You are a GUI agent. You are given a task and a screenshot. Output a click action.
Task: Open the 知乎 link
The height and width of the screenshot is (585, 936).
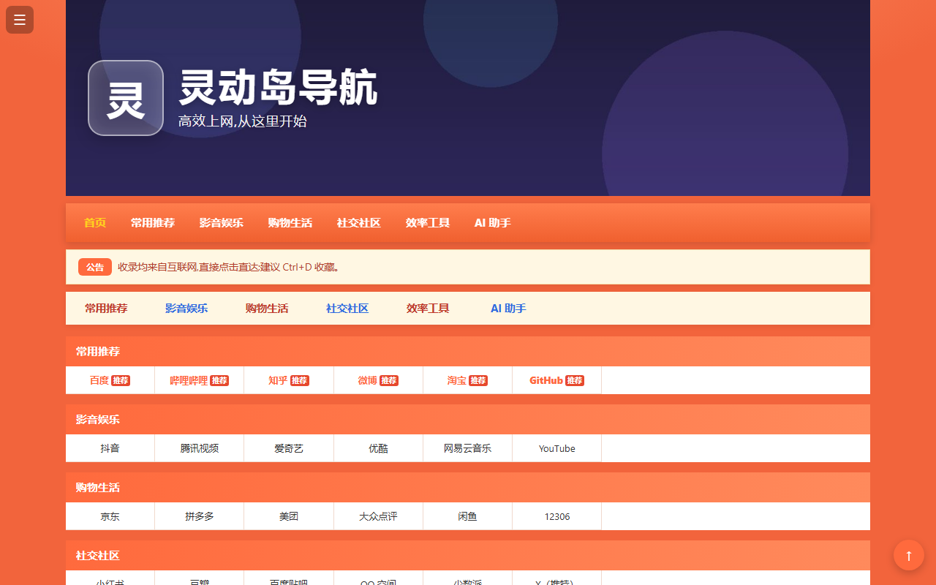click(x=278, y=380)
